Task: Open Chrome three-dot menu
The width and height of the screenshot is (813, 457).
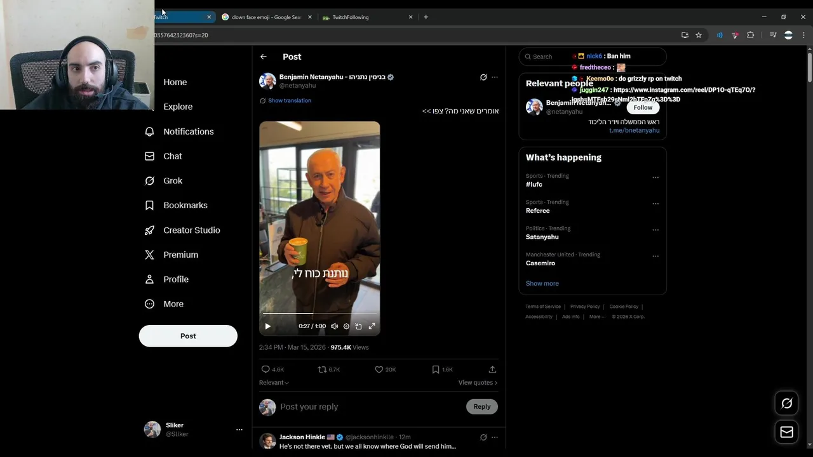Action: click(804, 35)
